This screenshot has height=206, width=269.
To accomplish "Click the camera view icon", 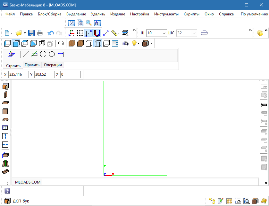I will click(125, 43).
